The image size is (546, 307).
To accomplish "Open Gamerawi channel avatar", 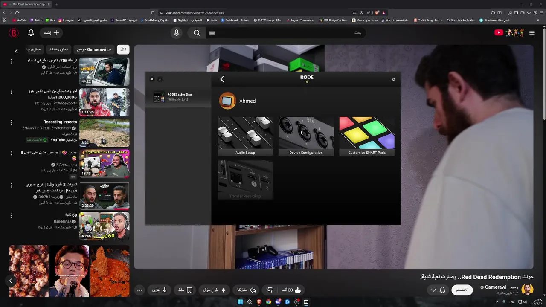I will [527, 290].
